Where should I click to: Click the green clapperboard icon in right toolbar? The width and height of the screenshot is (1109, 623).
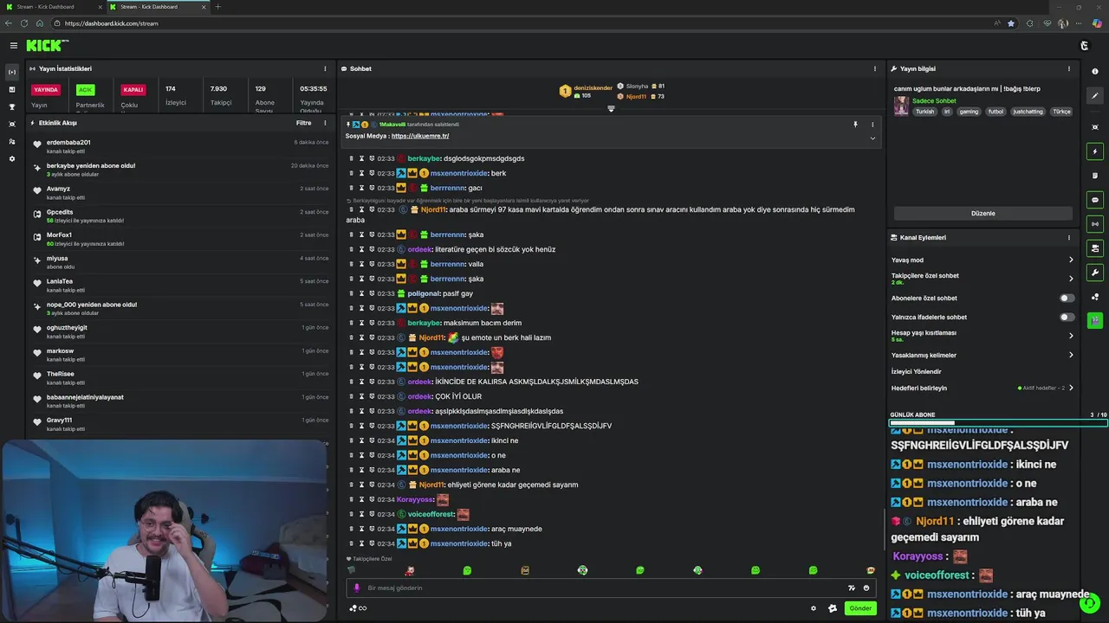pos(1095,320)
